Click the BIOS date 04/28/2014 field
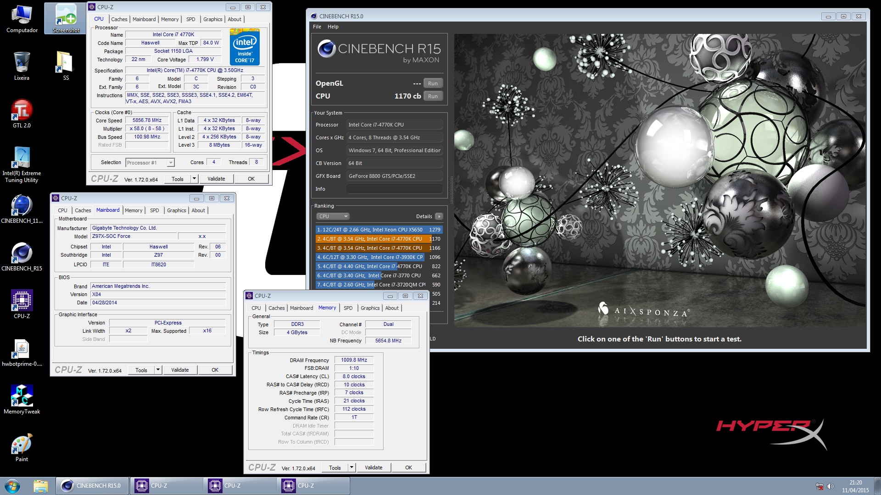This screenshot has height=495, width=881. [158, 302]
